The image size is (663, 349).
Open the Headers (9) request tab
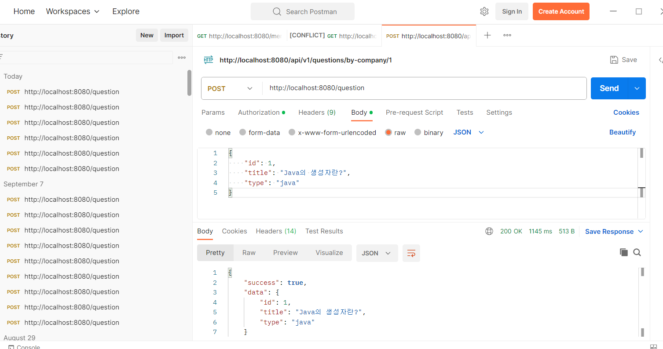[x=317, y=113]
